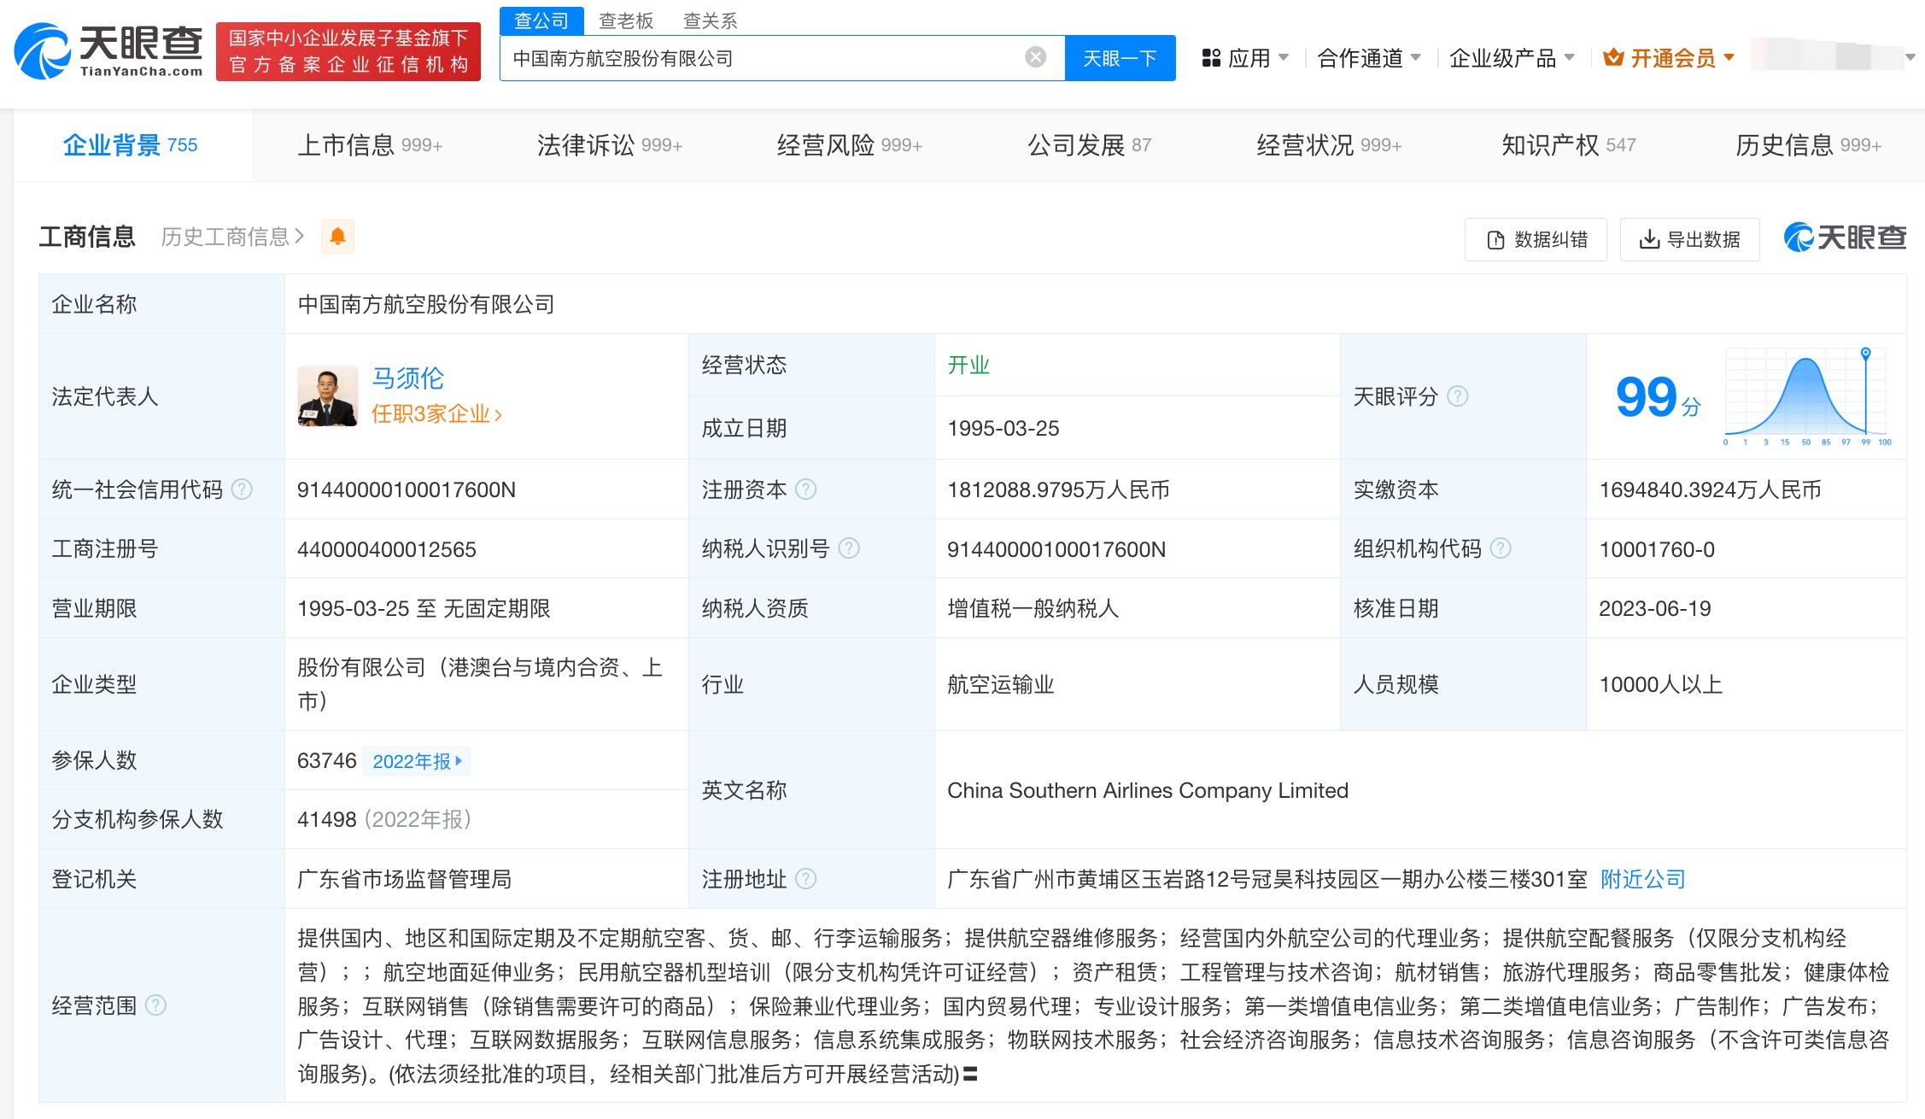The image size is (1925, 1119).
Task: Expand 任职3家企业 details
Action: [436, 414]
